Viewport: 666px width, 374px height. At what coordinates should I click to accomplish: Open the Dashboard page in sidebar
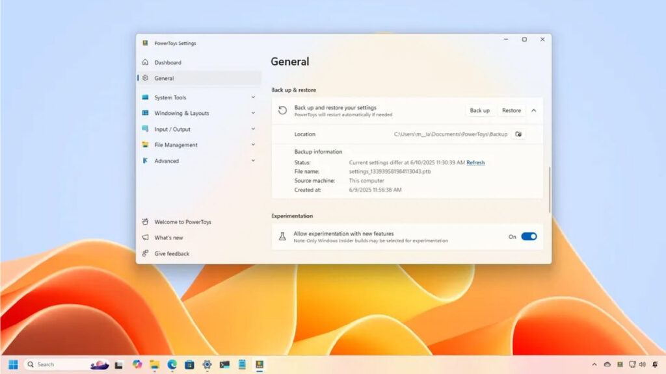coord(168,62)
